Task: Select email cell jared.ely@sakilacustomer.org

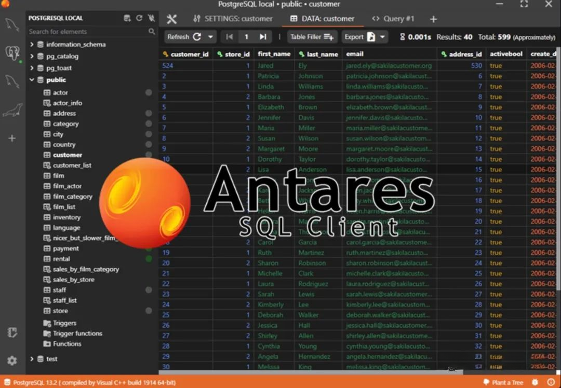Action: pyautogui.click(x=390, y=66)
